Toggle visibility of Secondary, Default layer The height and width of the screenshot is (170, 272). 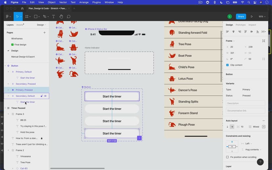pos(45,96)
